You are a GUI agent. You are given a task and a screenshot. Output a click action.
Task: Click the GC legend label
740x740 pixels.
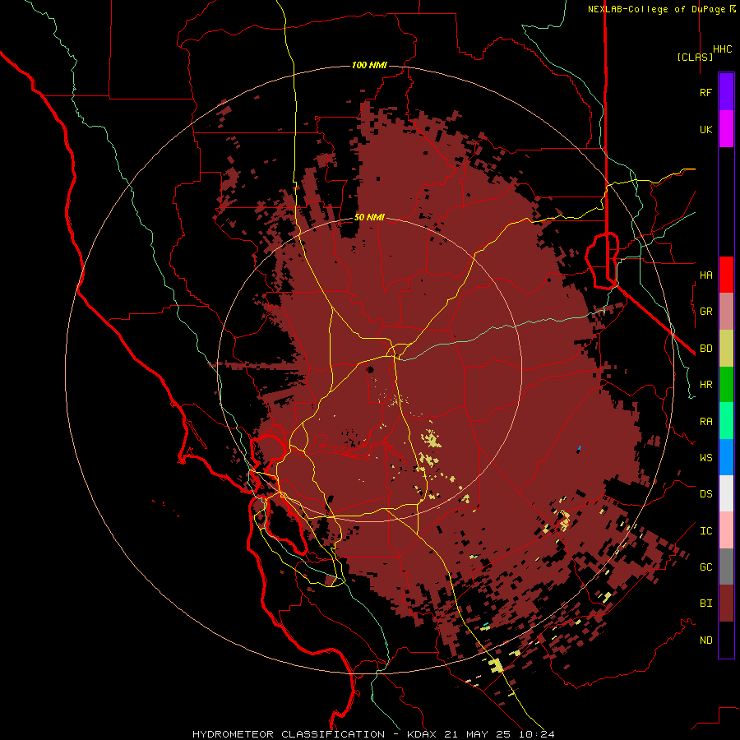click(x=705, y=567)
